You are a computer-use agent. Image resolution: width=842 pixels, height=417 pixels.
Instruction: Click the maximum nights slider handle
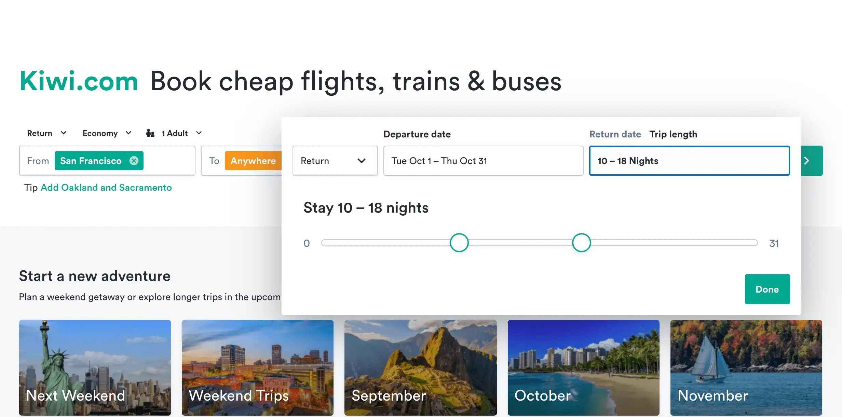(x=581, y=243)
